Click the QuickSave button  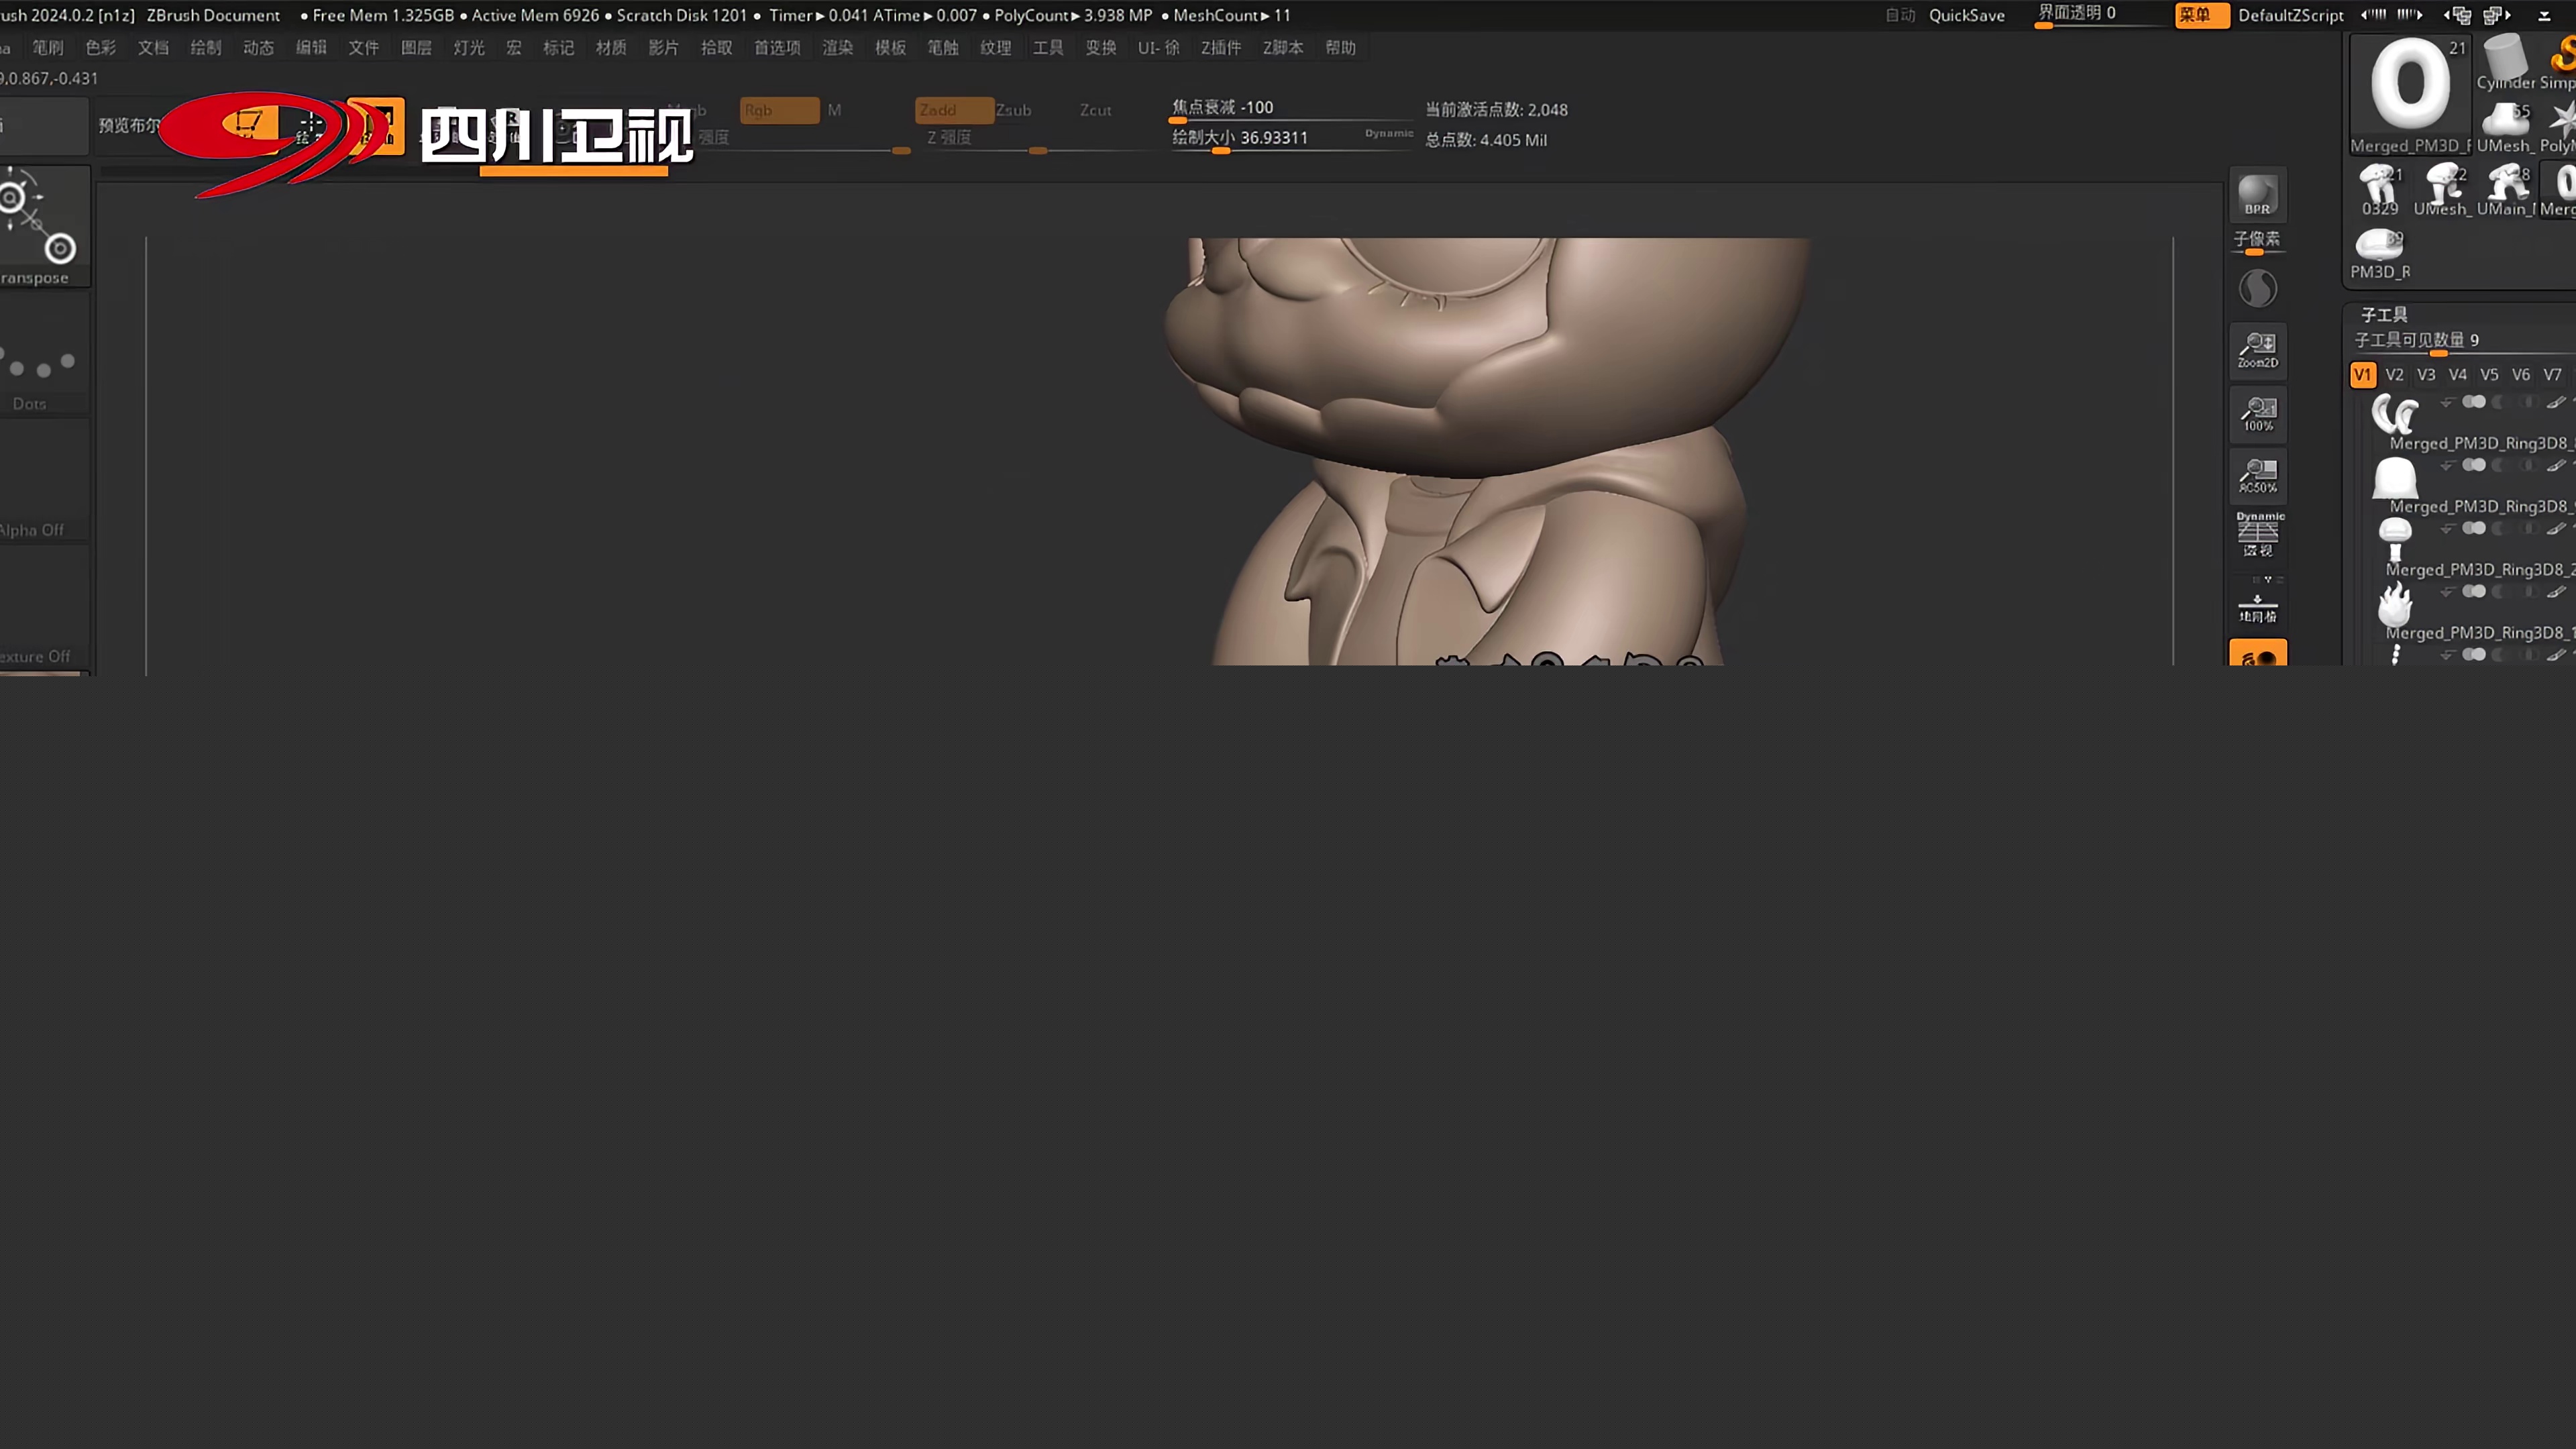[x=1966, y=15]
